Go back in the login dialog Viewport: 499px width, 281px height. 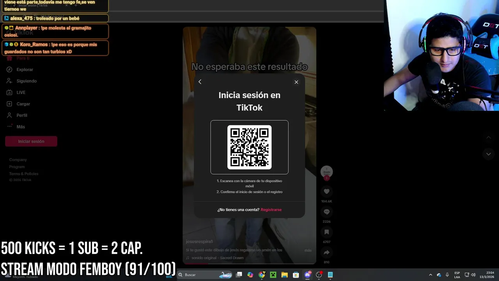[200, 82]
